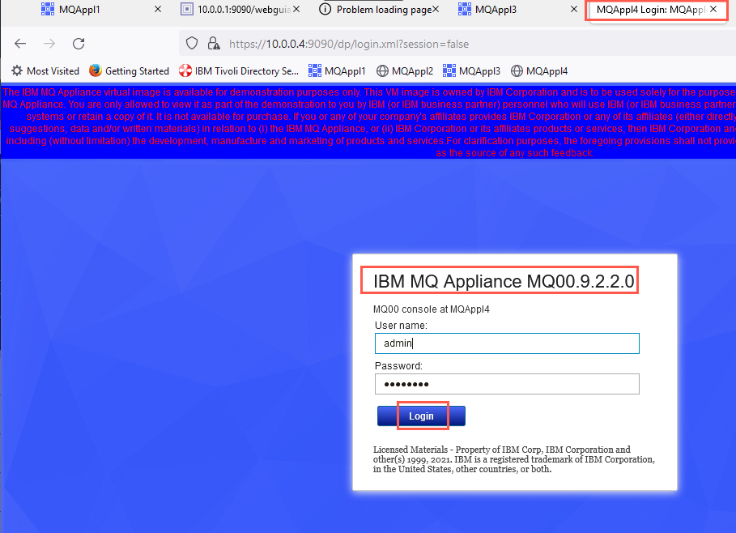Close the MQAppl3 tab
This screenshot has width=736, height=533.
[x=573, y=10]
